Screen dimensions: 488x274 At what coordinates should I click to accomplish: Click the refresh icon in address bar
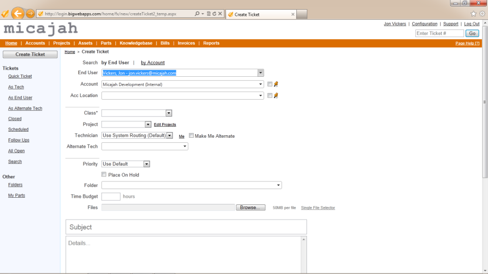[x=214, y=14]
